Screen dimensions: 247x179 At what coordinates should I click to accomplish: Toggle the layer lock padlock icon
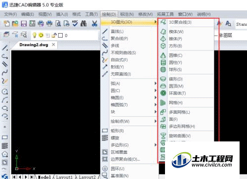pos(54,35)
